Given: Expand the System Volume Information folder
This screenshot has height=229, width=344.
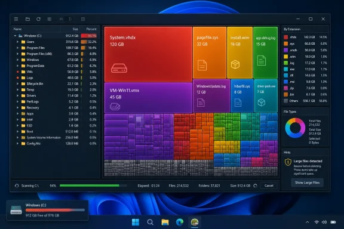Looking at the screenshot, I should [17, 138].
